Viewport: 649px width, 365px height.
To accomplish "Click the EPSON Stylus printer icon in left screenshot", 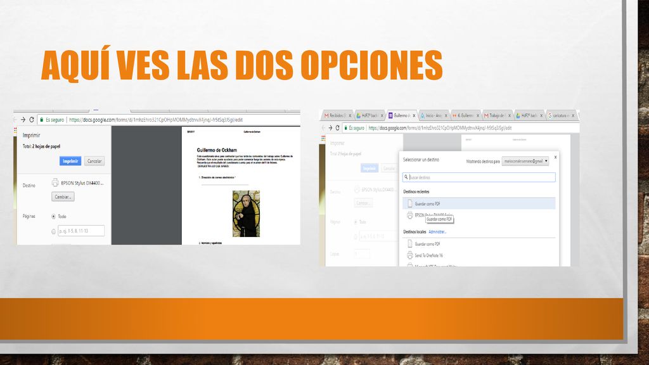I will pyautogui.click(x=55, y=182).
